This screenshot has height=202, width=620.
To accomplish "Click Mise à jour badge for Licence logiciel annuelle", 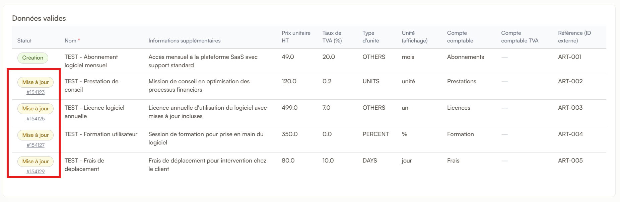I will pyautogui.click(x=36, y=109).
